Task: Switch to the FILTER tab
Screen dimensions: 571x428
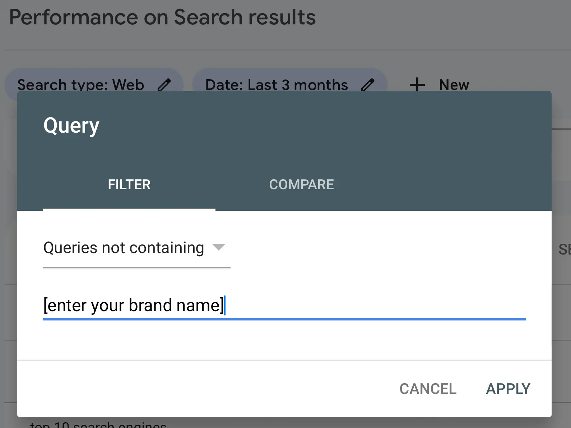Action: pyautogui.click(x=129, y=185)
